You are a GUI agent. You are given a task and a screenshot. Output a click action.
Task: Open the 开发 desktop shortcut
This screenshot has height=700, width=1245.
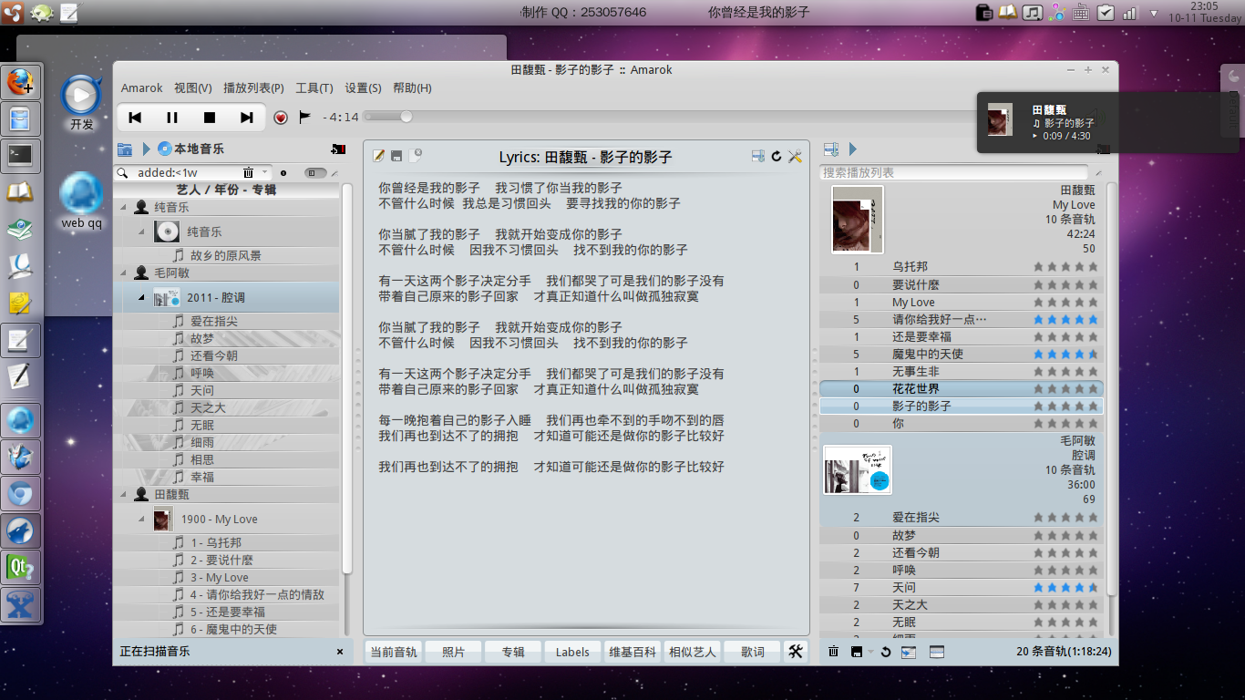click(x=82, y=102)
